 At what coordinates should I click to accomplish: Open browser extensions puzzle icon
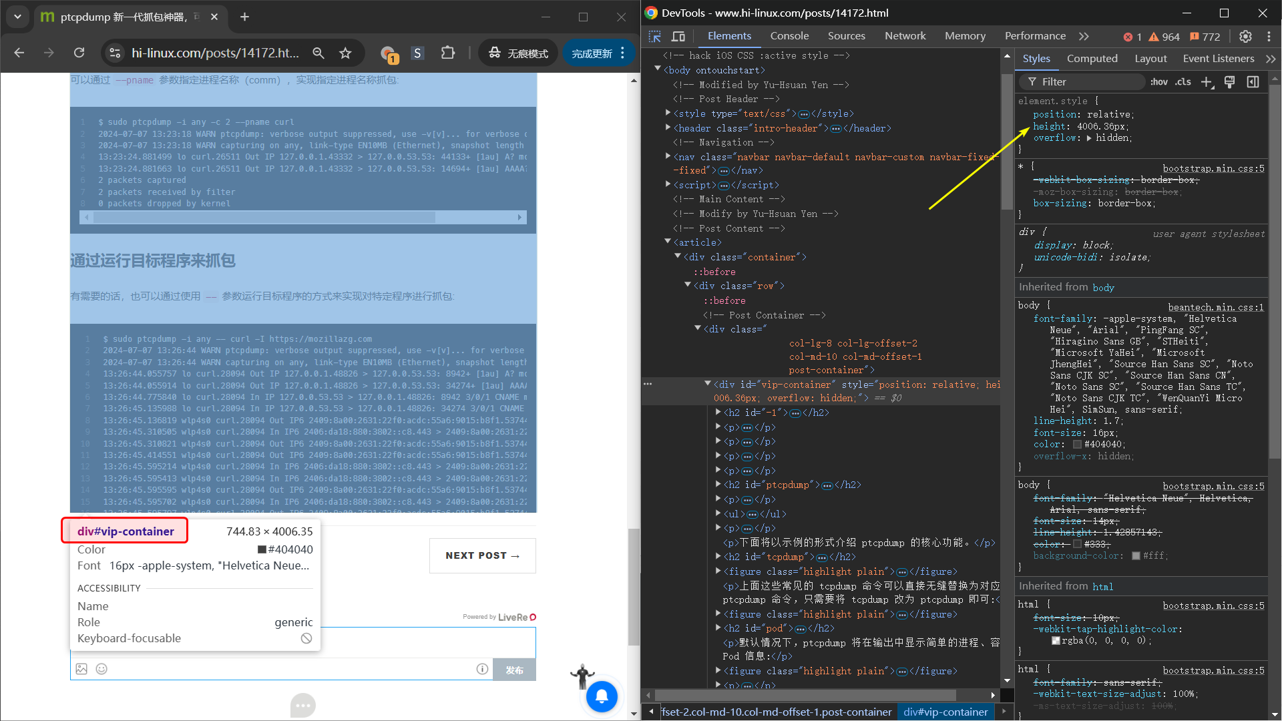(447, 53)
